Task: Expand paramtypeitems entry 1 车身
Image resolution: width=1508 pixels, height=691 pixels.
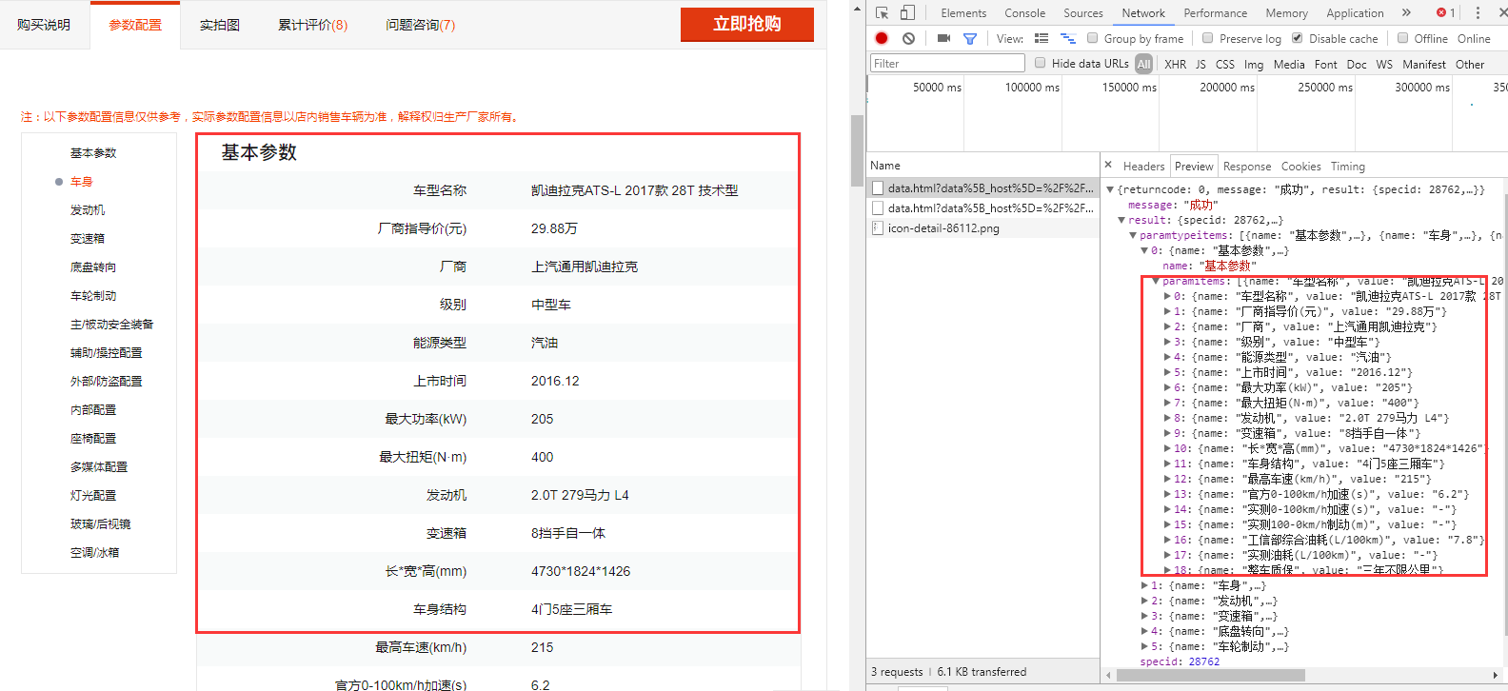Action: (1144, 585)
